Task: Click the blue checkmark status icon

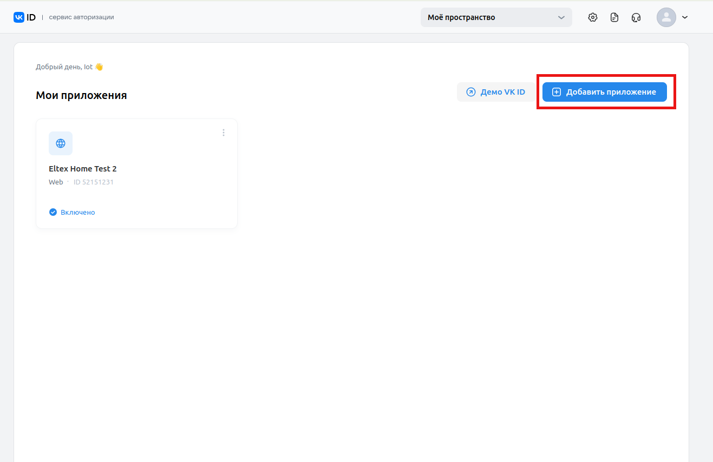Action: (53, 213)
